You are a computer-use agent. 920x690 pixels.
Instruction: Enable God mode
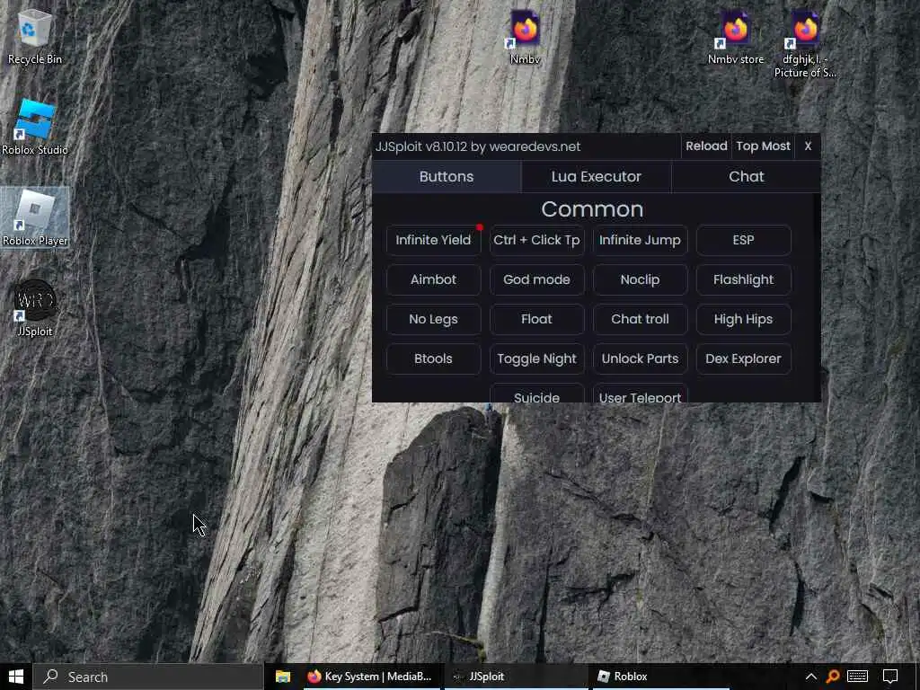pyautogui.click(x=536, y=280)
